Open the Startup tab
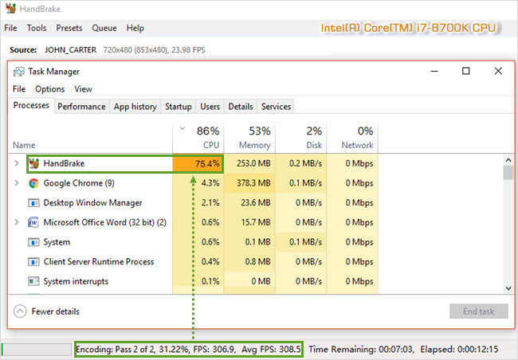 (x=178, y=107)
